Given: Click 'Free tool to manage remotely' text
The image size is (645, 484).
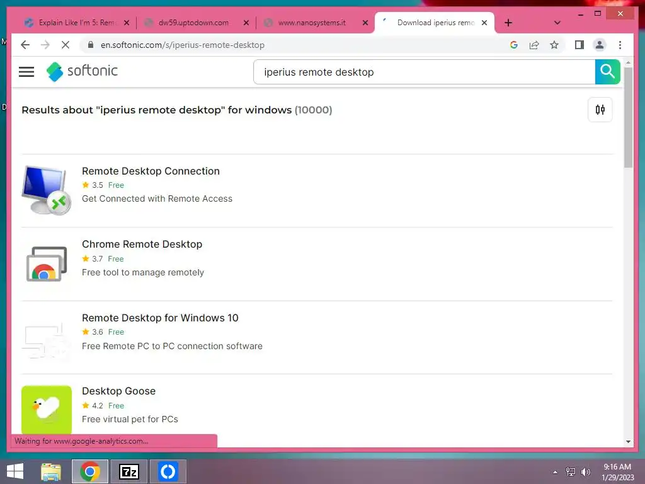Looking at the screenshot, I should click(143, 272).
